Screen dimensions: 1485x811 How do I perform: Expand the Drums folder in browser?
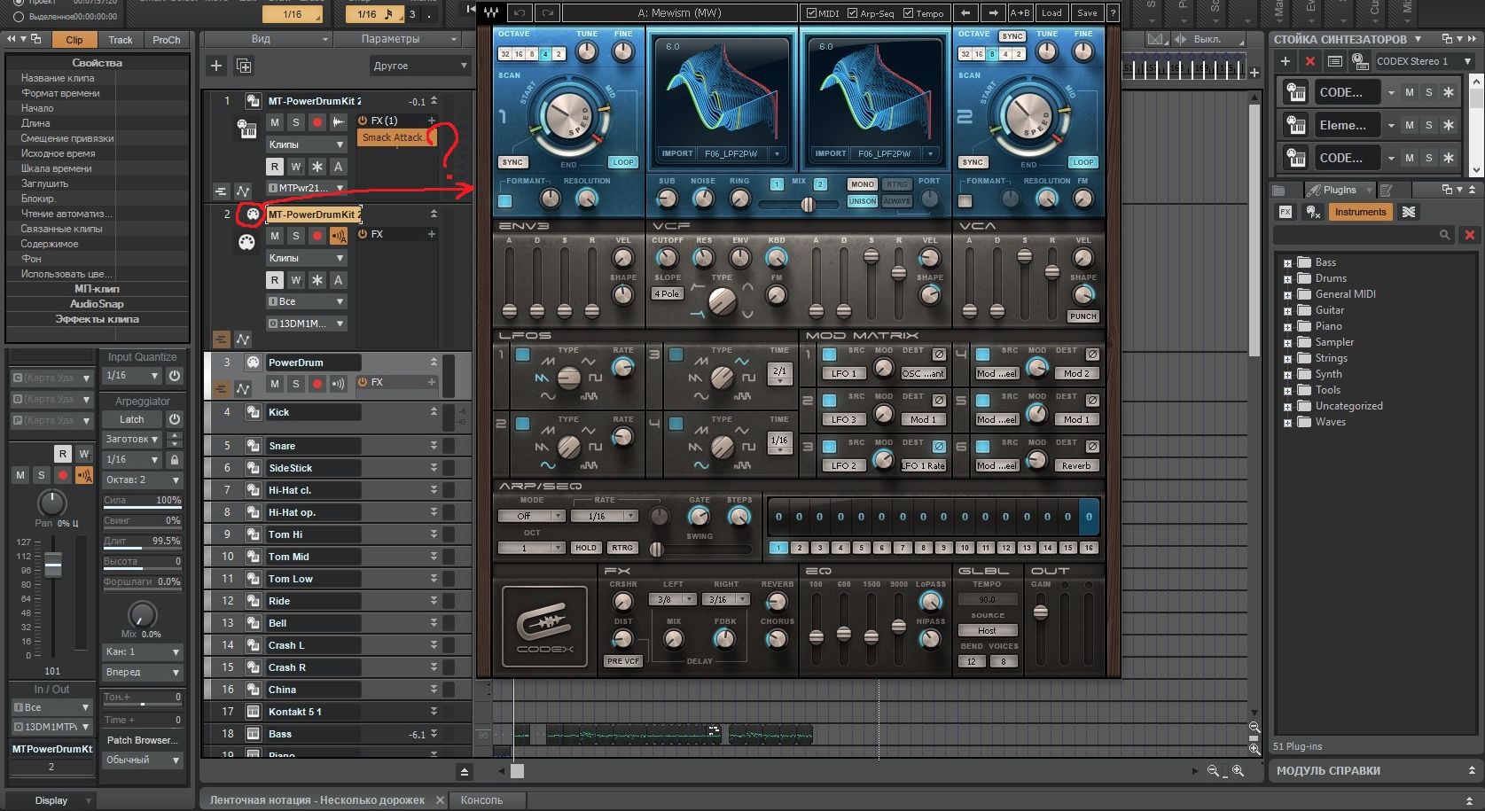(x=1287, y=278)
